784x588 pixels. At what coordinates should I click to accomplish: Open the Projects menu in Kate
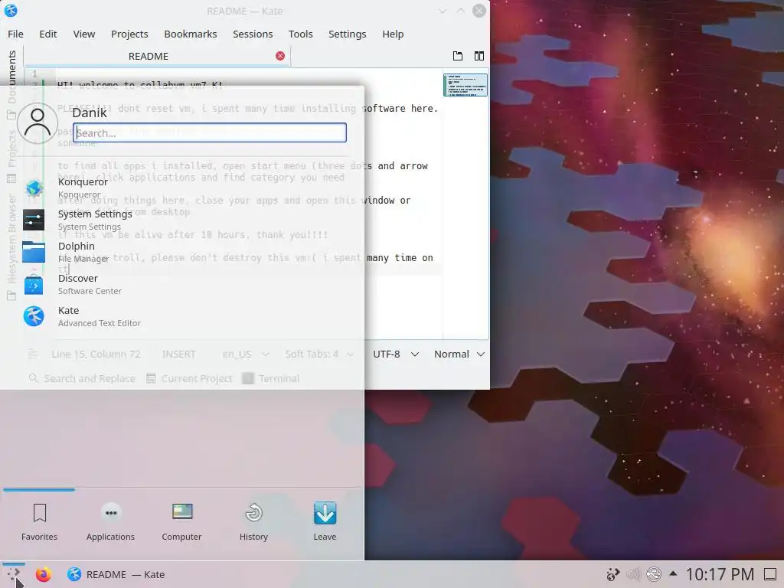pos(129,34)
